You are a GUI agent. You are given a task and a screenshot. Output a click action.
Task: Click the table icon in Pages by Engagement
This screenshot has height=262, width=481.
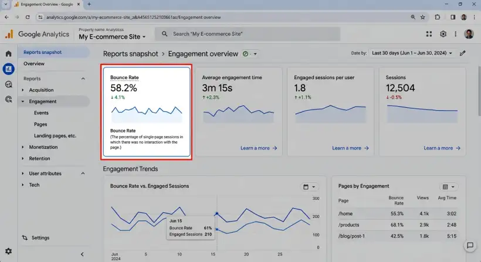445,186
